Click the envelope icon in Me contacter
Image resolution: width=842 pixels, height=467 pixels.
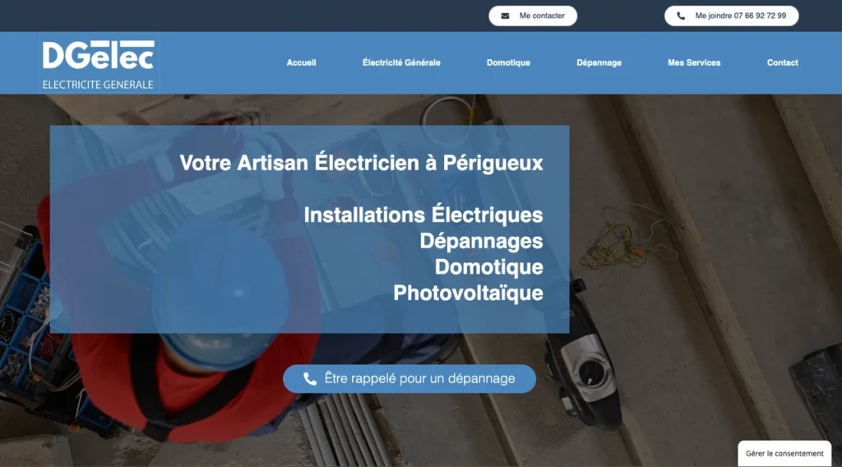(x=505, y=16)
